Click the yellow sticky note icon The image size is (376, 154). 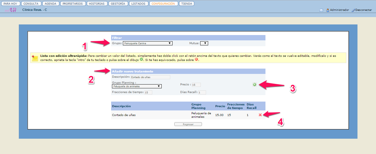[x=35, y=58]
